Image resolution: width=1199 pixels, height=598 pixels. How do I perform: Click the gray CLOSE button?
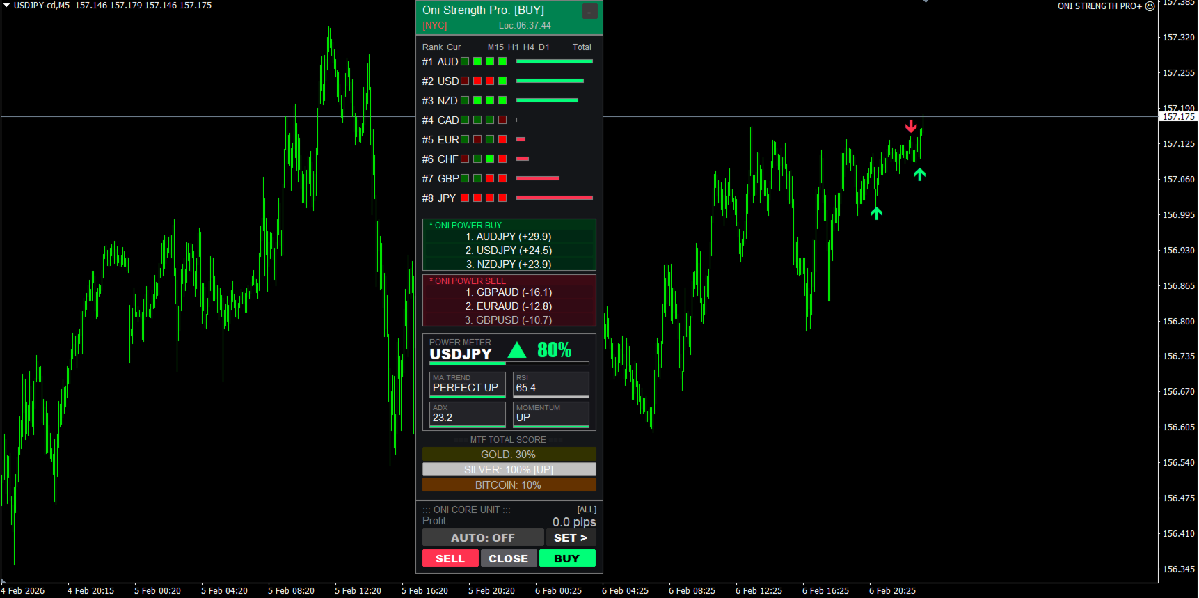(509, 558)
